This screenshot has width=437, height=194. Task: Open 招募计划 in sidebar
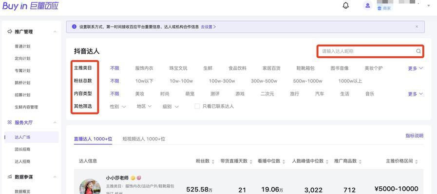(22, 95)
